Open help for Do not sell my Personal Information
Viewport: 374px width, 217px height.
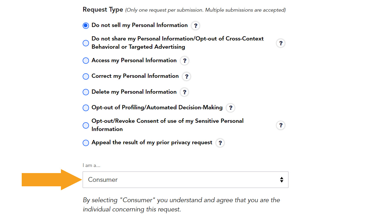195,26
